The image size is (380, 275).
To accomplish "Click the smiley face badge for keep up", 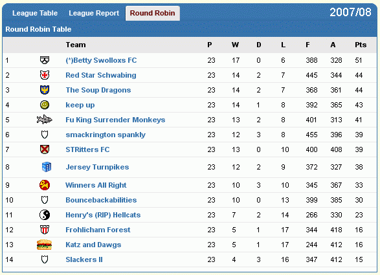I will coord(45,105).
